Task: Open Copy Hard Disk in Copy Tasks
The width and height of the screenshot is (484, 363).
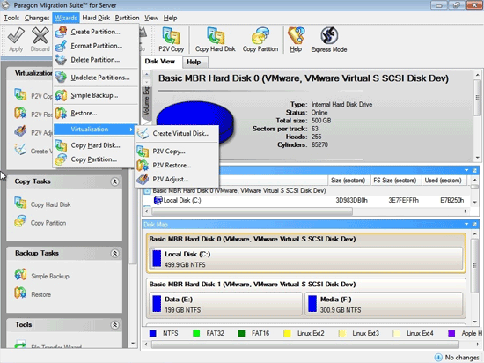Action: tap(42, 204)
